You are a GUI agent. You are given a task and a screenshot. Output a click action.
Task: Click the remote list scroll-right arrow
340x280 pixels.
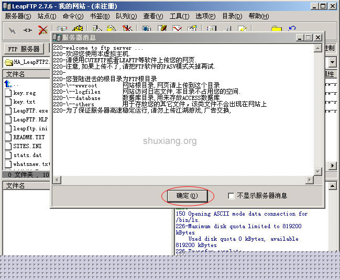coord(333,166)
